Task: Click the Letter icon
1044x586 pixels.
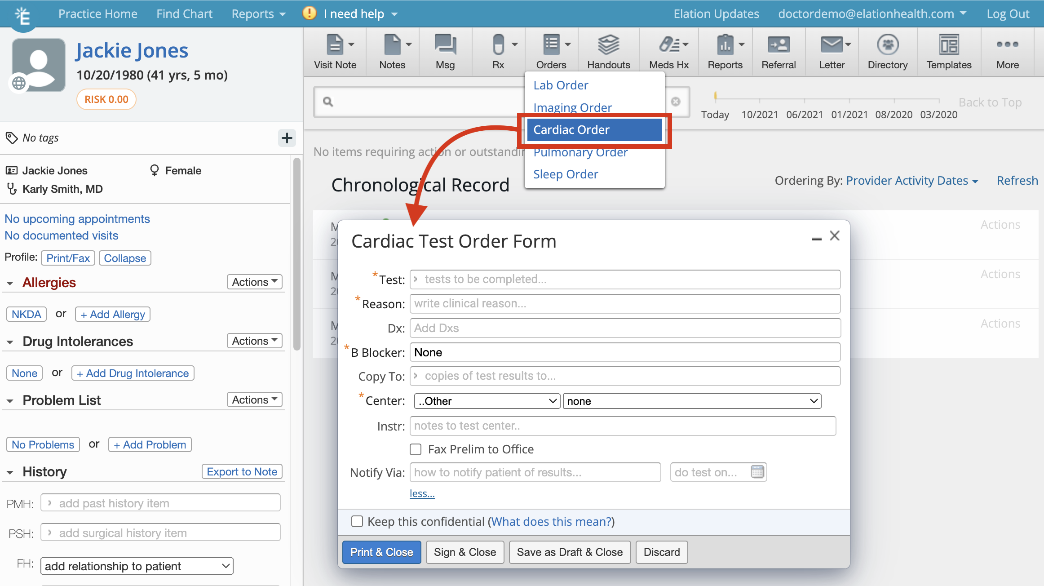Action: click(832, 51)
